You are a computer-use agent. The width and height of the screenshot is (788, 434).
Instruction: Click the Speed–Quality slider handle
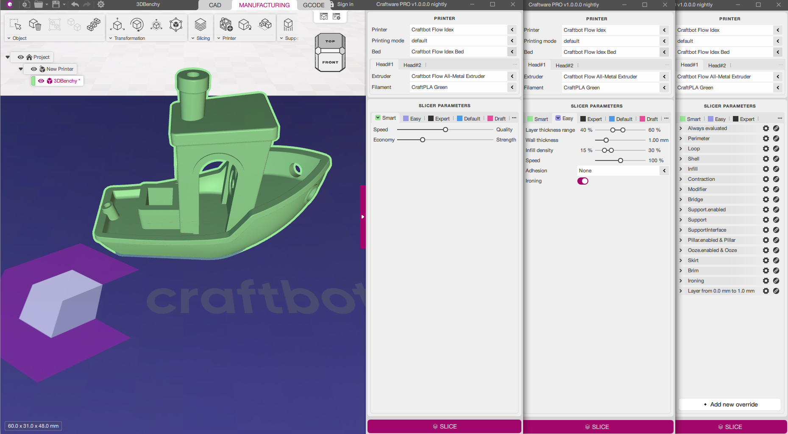click(x=445, y=130)
